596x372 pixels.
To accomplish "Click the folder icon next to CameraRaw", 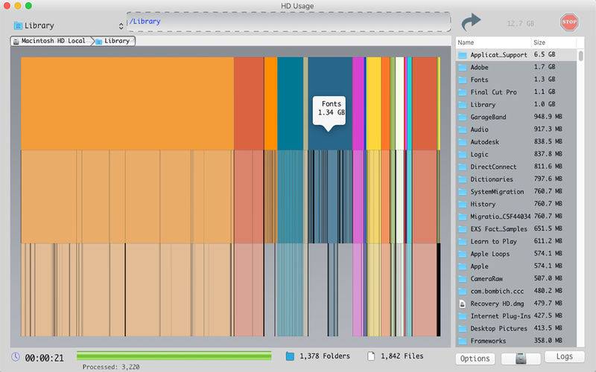I will (x=462, y=280).
